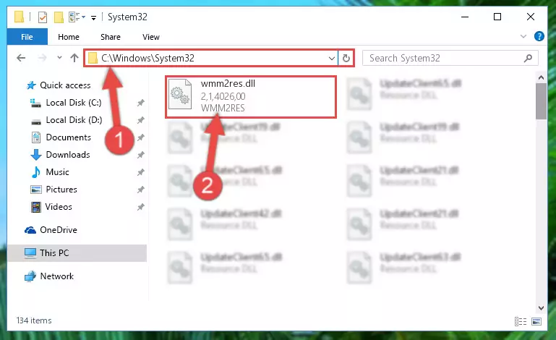Expand the ribbon with the chevron
556x340 pixels.
(x=523, y=36)
